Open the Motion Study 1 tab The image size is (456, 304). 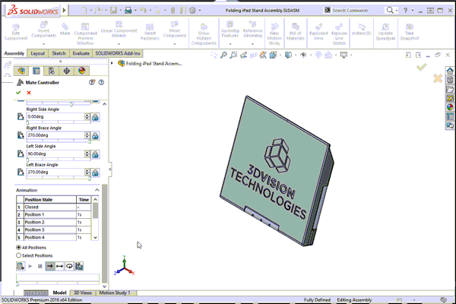tap(115, 293)
